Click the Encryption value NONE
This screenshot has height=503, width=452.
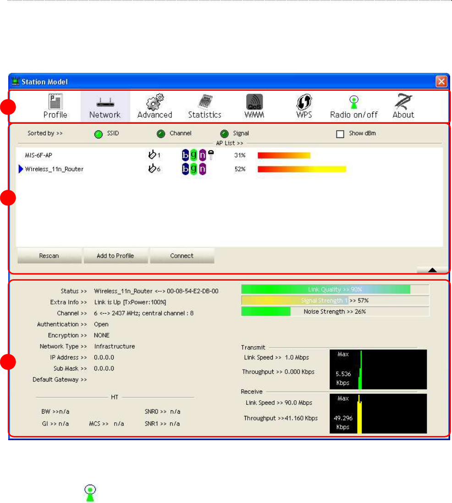click(102, 335)
